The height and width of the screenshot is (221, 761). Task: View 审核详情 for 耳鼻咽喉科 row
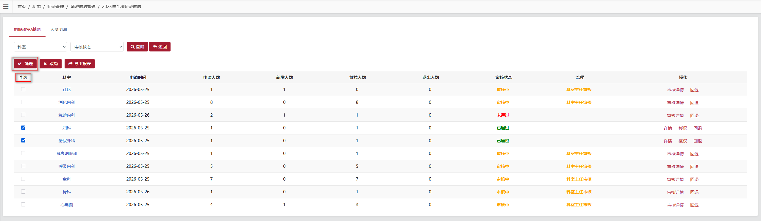pyautogui.click(x=675, y=154)
